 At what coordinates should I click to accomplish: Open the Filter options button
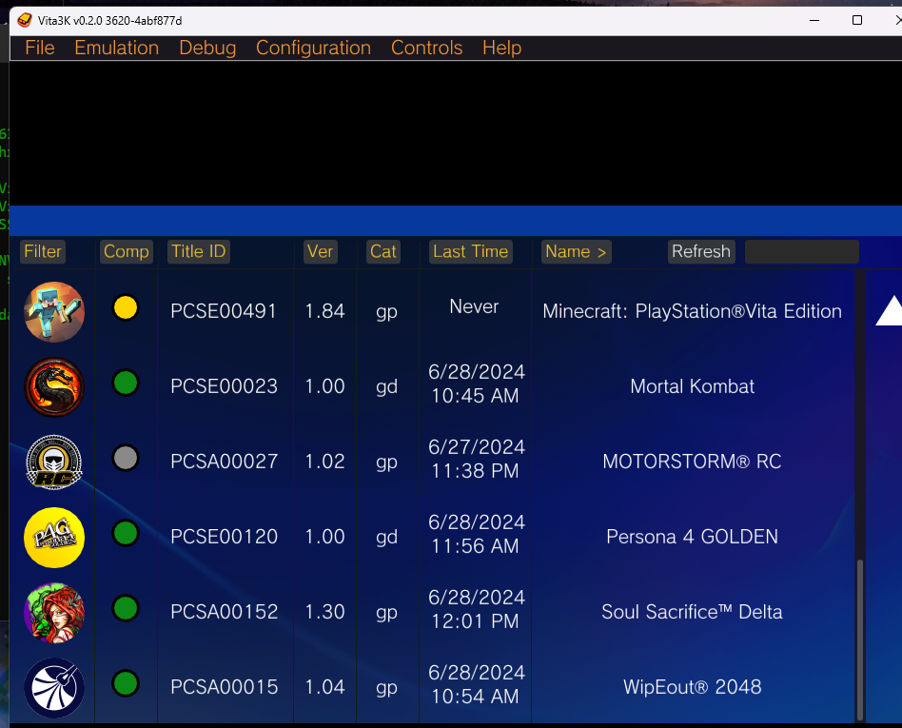click(43, 251)
